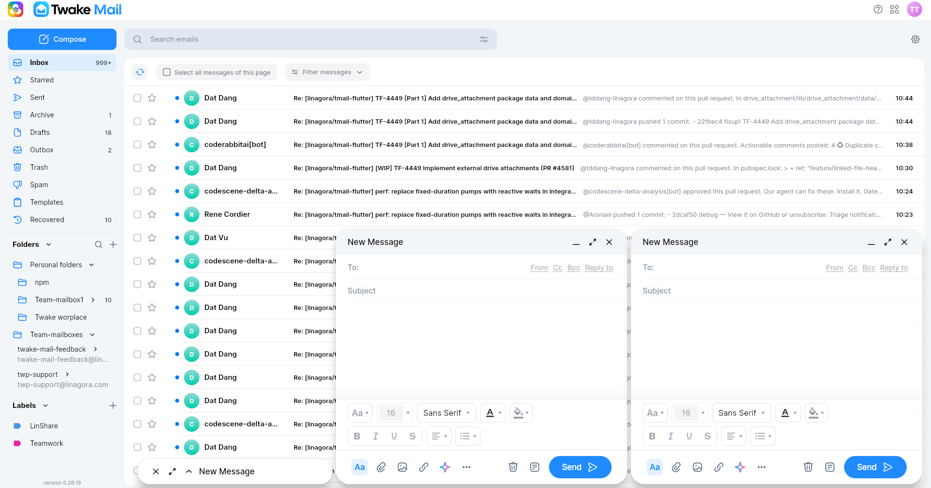Viewport: 931px width, 488px height.
Task: Collapse Personal folders chevron
Action: point(92,265)
